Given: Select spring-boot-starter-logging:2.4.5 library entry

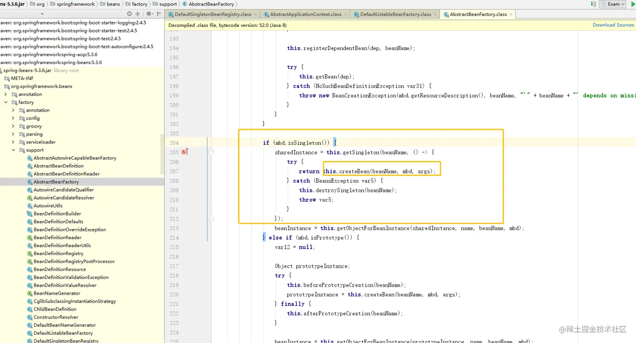Looking at the screenshot, I should pos(73,23).
